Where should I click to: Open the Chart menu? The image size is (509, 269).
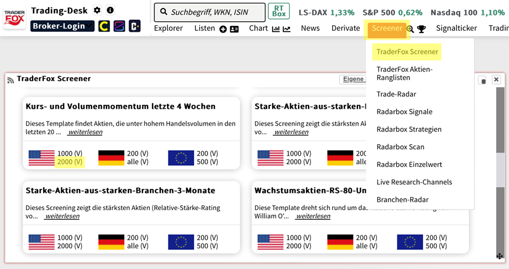click(258, 28)
